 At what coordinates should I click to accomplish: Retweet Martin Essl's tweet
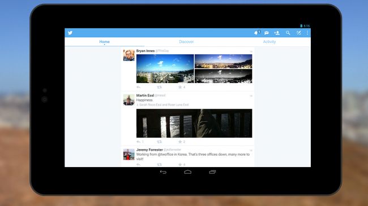pyautogui.click(x=159, y=142)
